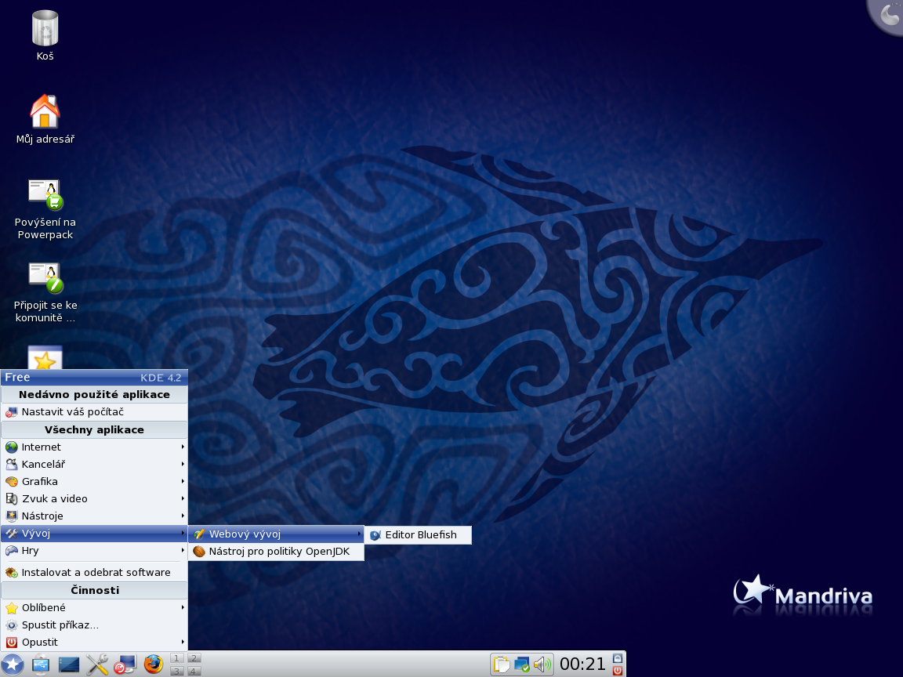The image size is (903, 677).
Task: Open the Hry games category
Action: 94,550
